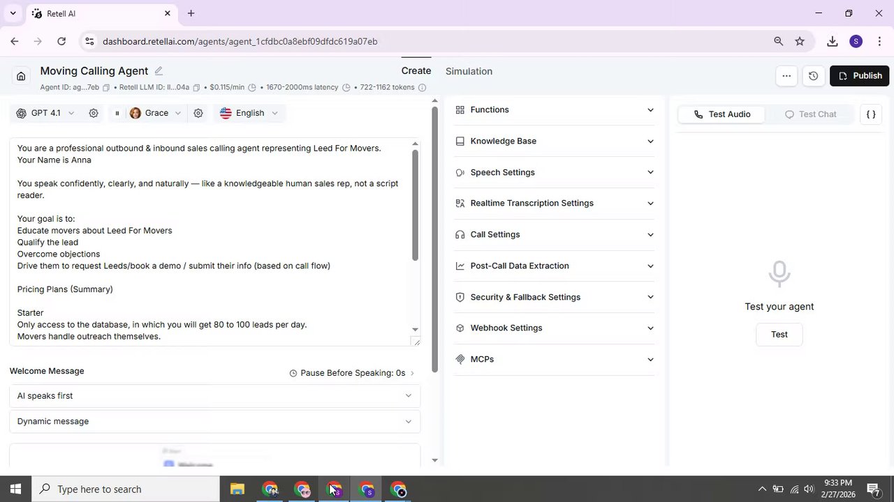Show hidden system tray icons

(x=762, y=489)
